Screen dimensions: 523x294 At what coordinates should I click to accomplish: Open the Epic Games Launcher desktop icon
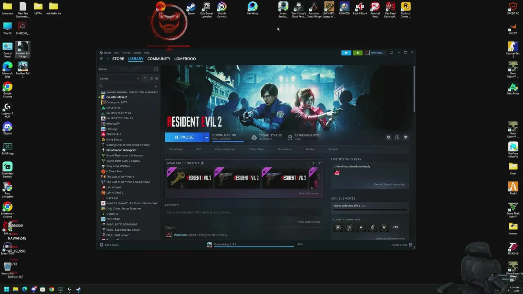(x=207, y=10)
